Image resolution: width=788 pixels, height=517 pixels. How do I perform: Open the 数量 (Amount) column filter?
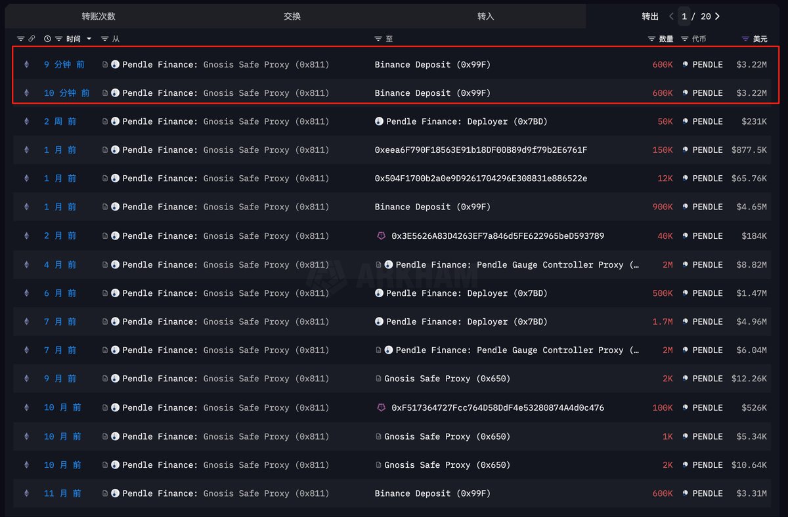coord(651,39)
